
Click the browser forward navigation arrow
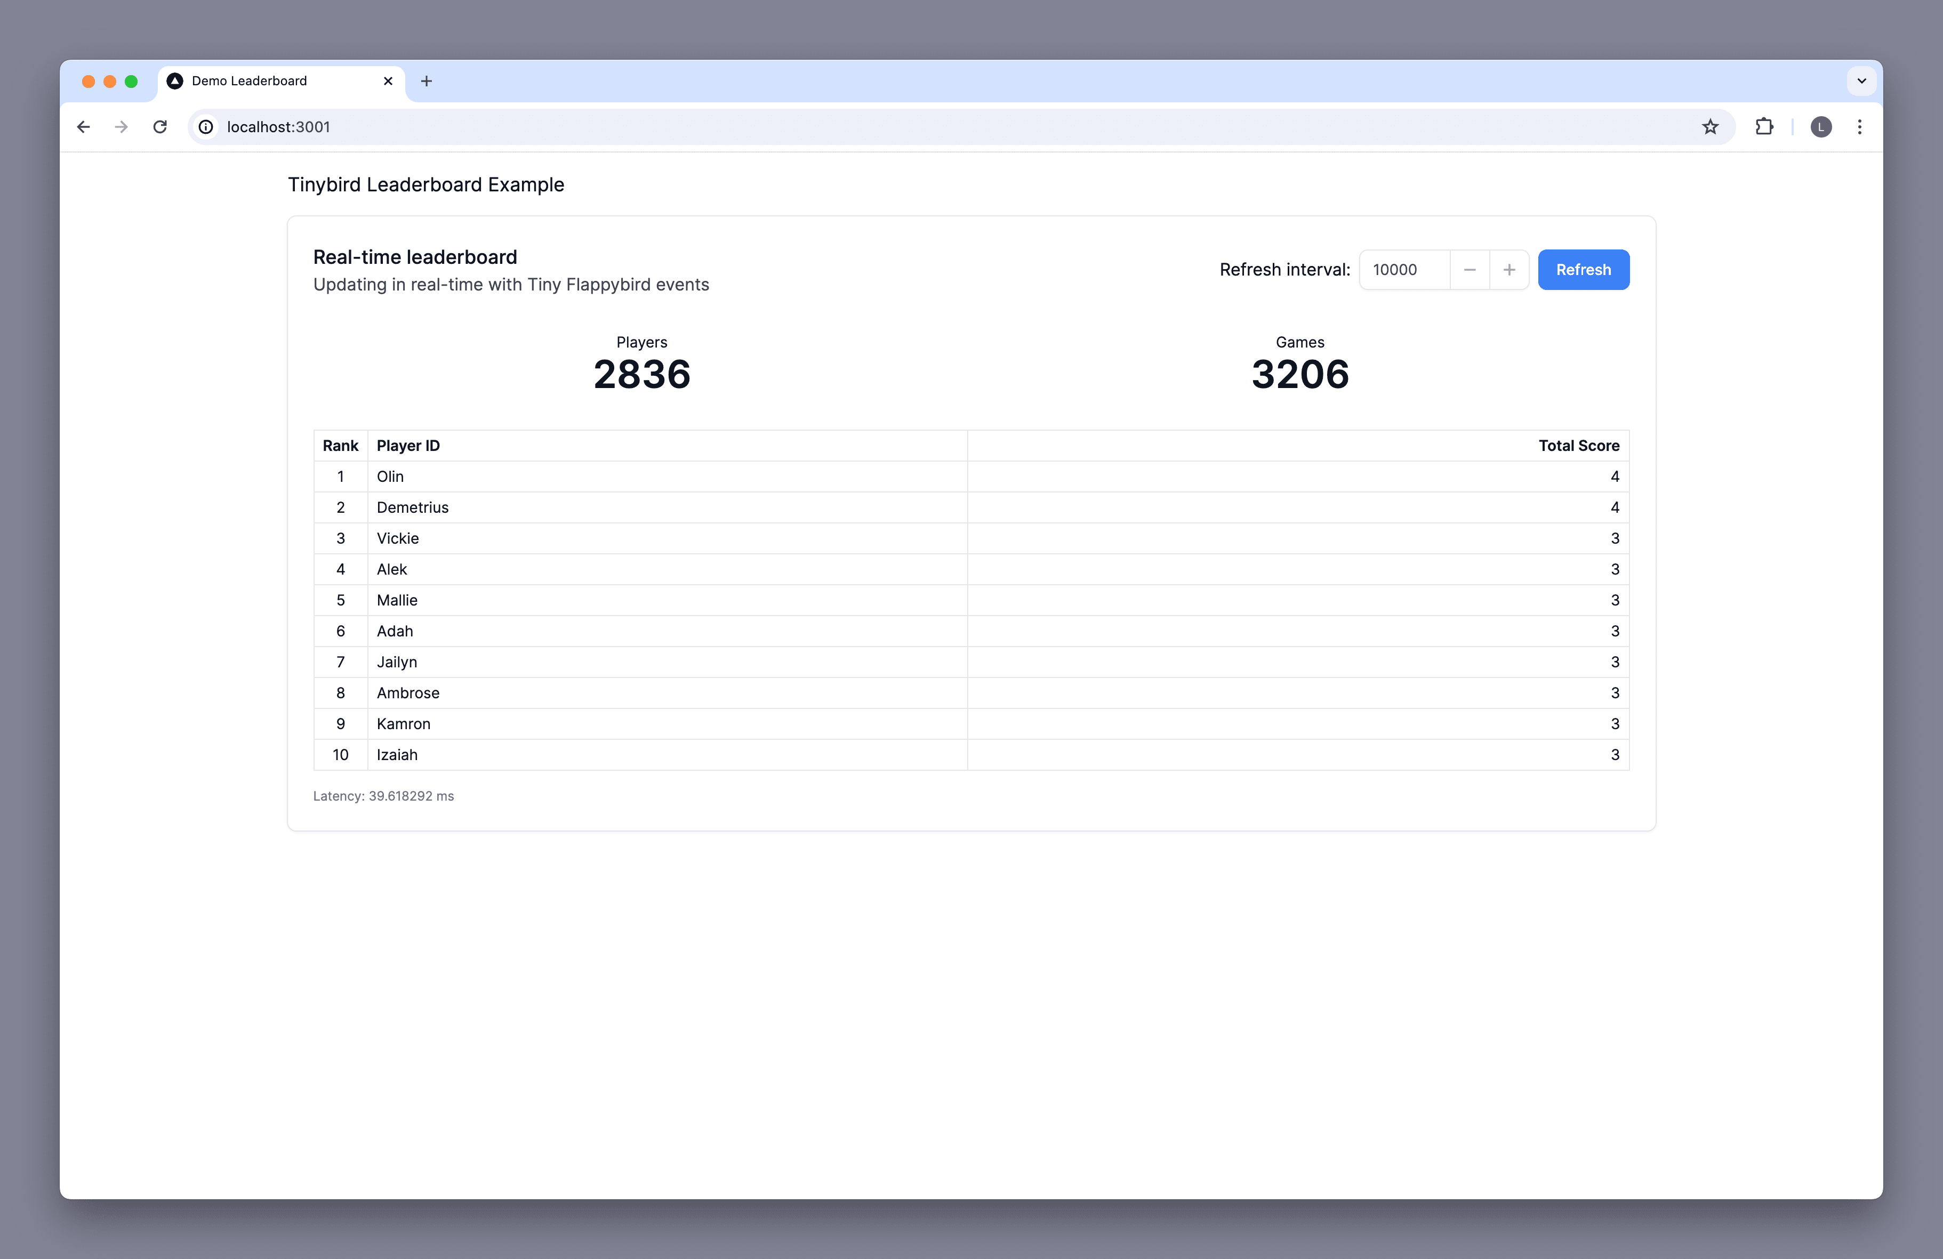pyautogui.click(x=121, y=127)
